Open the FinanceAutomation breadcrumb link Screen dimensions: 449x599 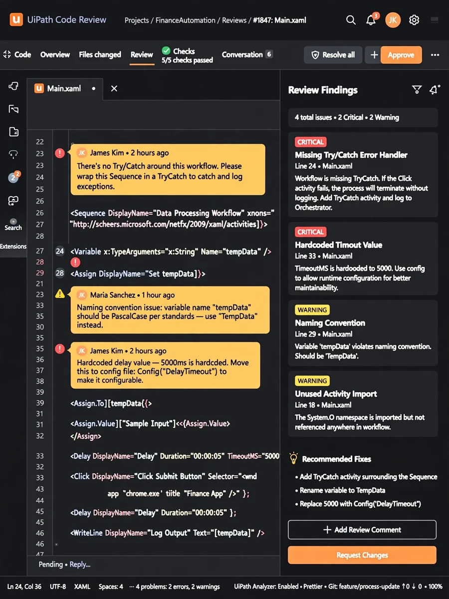tap(186, 20)
